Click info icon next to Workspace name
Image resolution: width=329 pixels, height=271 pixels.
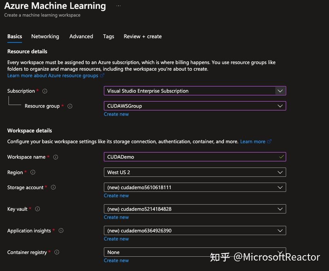(56, 157)
